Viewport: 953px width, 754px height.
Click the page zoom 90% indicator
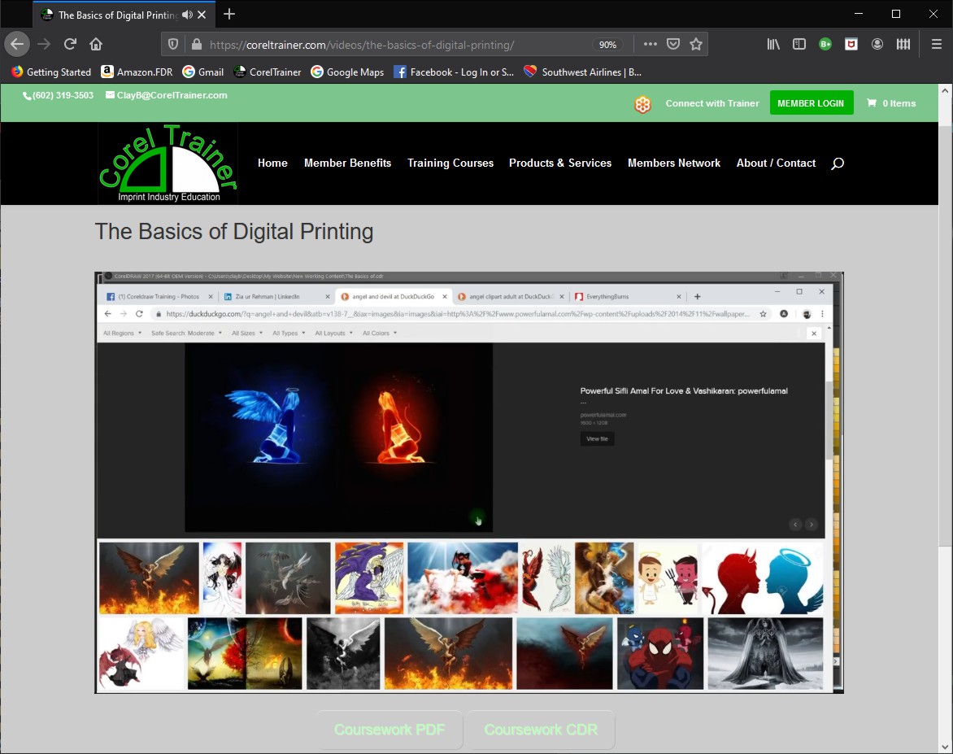[x=607, y=45]
